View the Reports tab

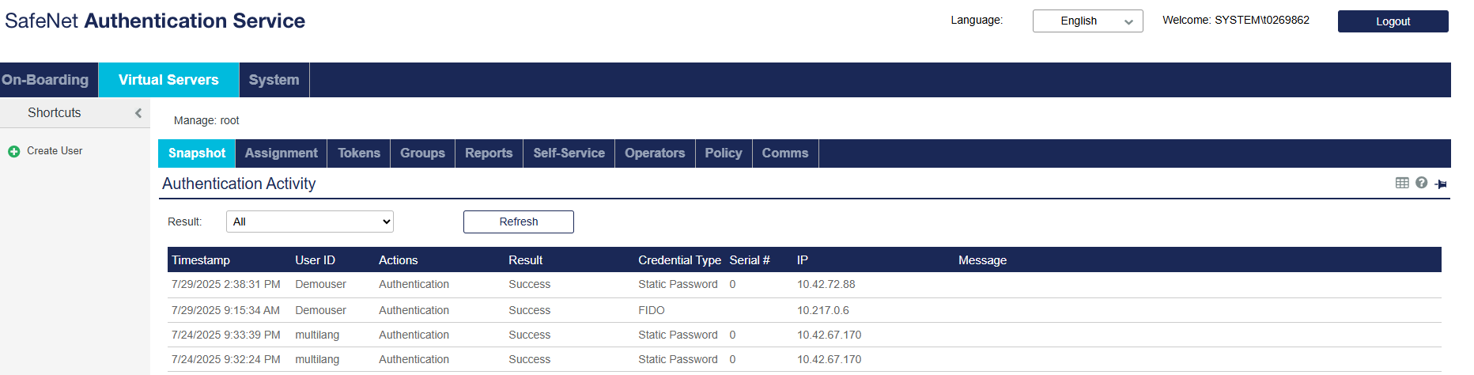pyautogui.click(x=489, y=153)
